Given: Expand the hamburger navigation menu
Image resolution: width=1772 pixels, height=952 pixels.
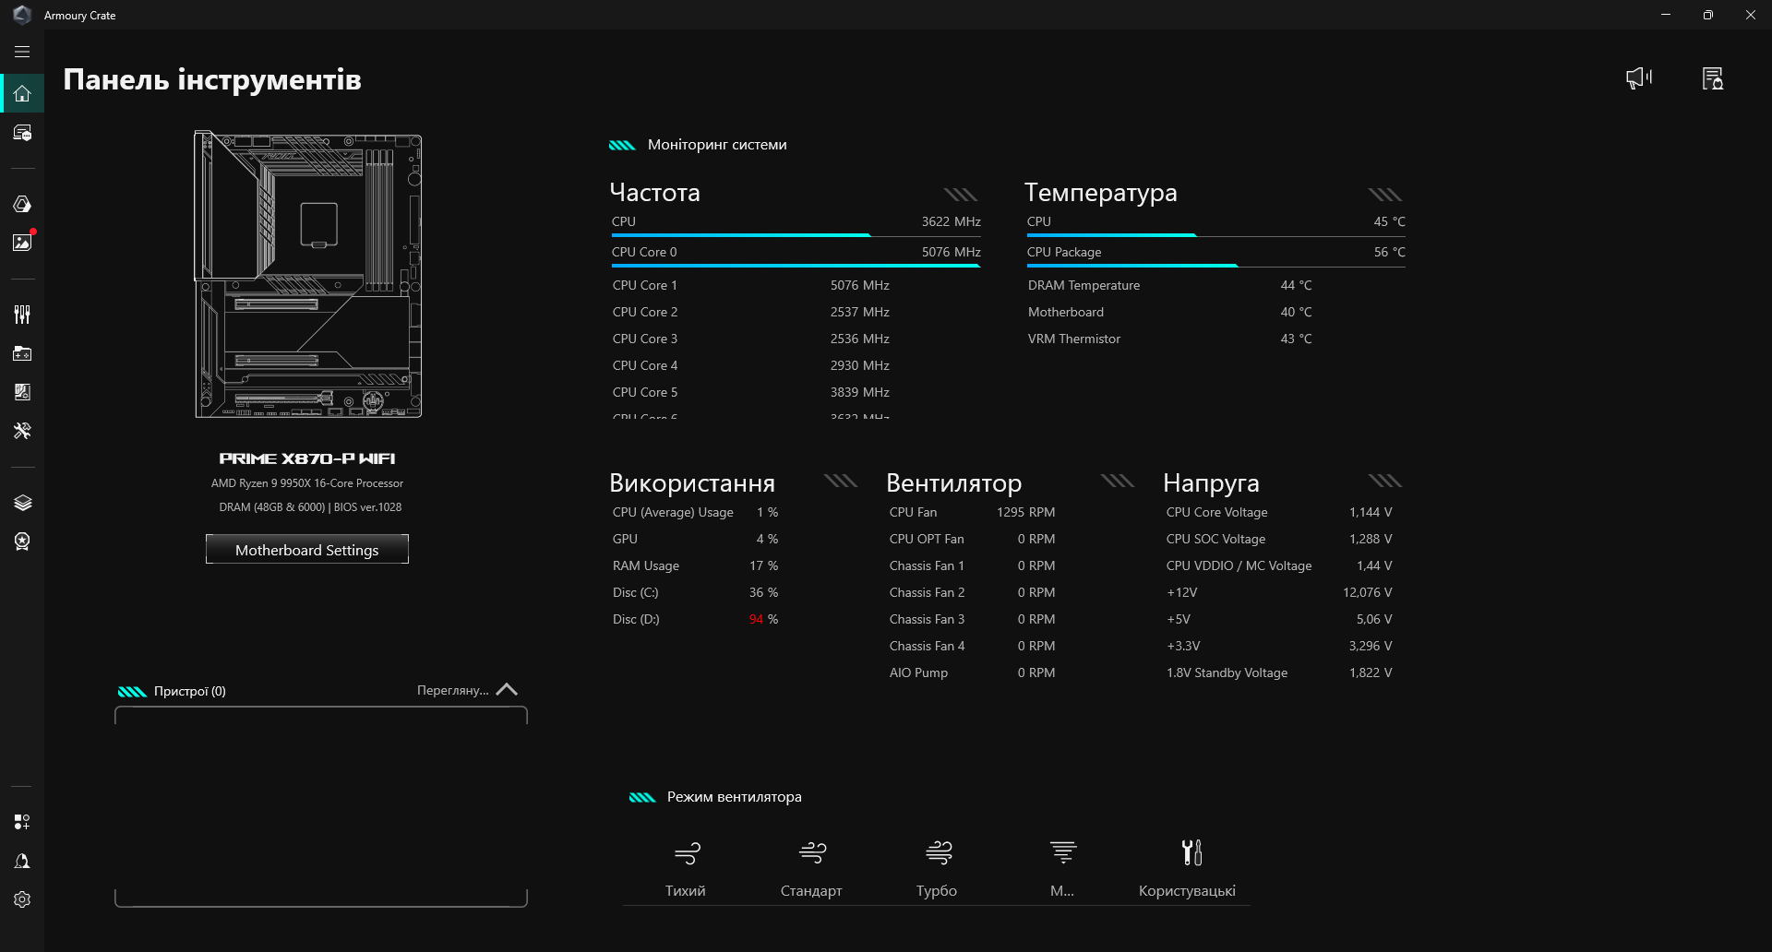Looking at the screenshot, I should click(x=22, y=53).
